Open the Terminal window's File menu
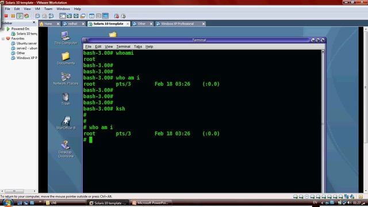Image resolution: width=368 pixels, height=207 pixels. point(88,47)
